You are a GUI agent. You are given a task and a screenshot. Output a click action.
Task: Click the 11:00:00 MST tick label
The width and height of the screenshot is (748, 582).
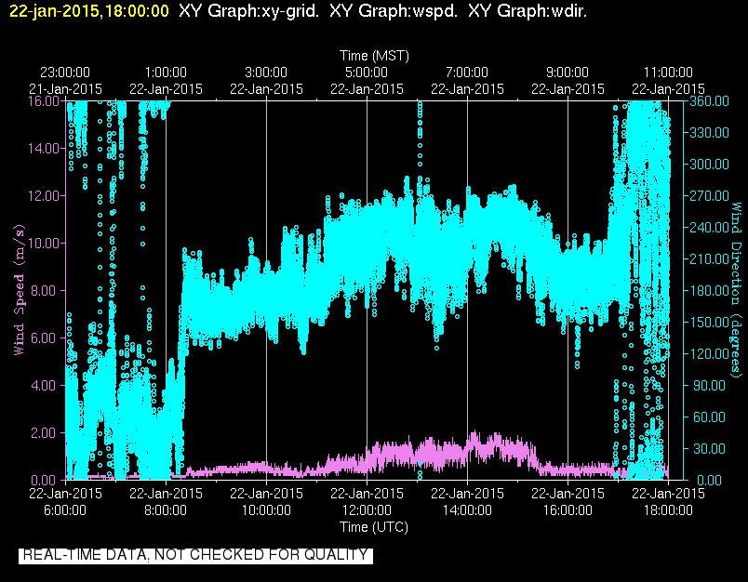pos(668,73)
